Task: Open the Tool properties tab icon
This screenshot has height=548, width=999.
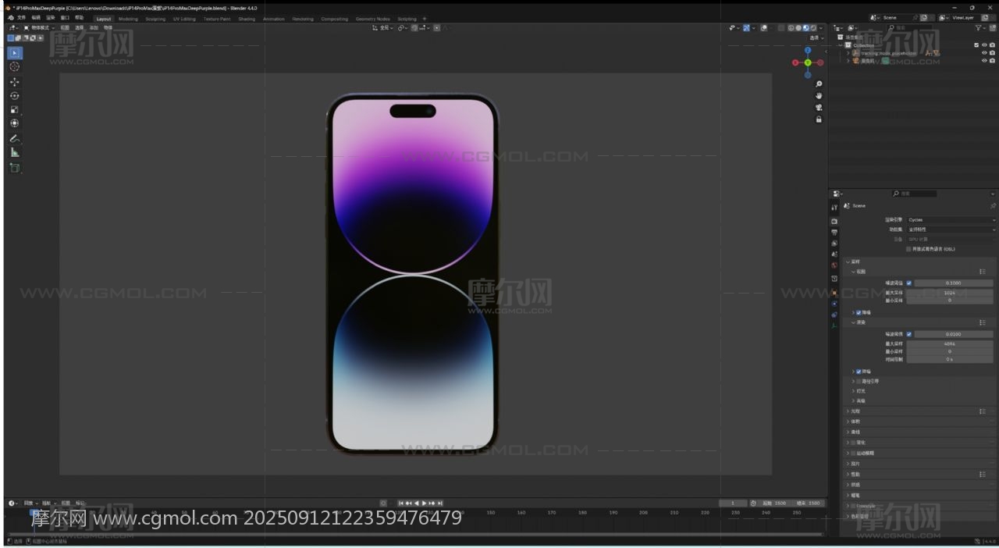Action: pos(834,208)
